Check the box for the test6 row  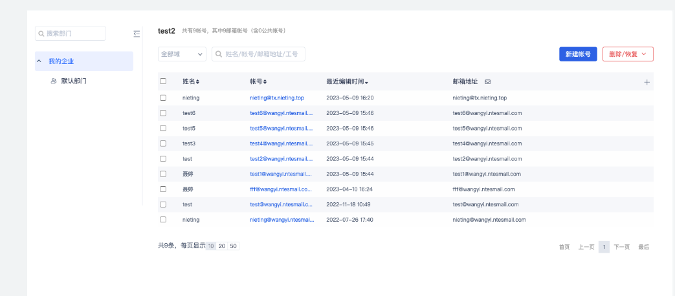[x=163, y=113]
